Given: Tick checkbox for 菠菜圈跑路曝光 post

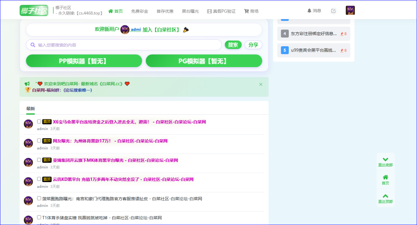Looking at the screenshot, I should pyautogui.click(x=39, y=198).
